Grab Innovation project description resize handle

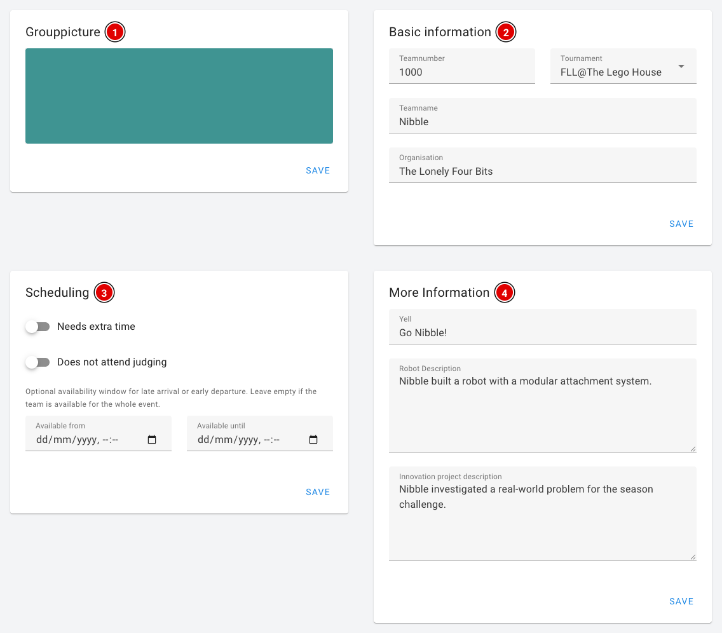(x=693, y=557)
